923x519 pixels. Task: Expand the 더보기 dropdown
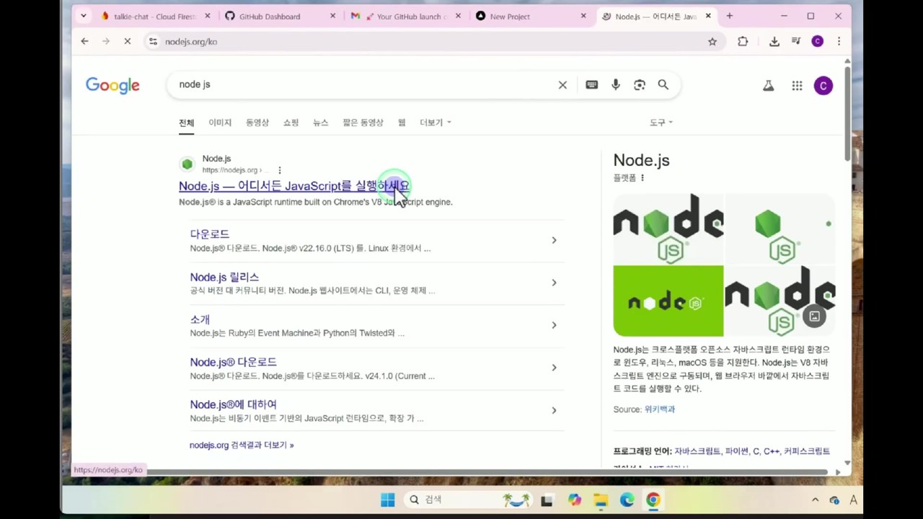pyautogui.click(x=436, y=123)
